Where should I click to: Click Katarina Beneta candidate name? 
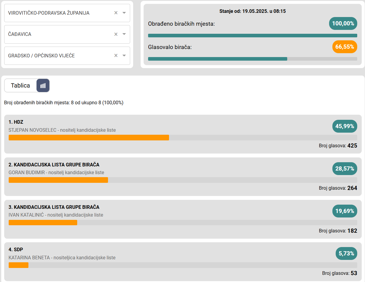pos(29,258)
